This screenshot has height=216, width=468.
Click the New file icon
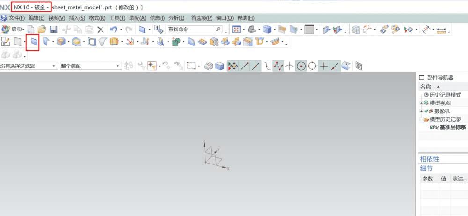pos(31,29)
